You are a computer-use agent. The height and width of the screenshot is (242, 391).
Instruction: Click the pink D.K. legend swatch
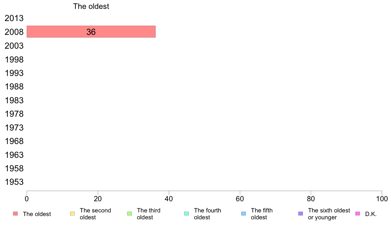pos(357,214)
